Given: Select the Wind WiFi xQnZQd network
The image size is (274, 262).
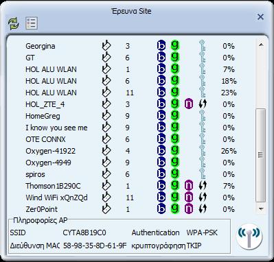Looking at the screenshot, I should pyautogui.click(x=56, y=198).
